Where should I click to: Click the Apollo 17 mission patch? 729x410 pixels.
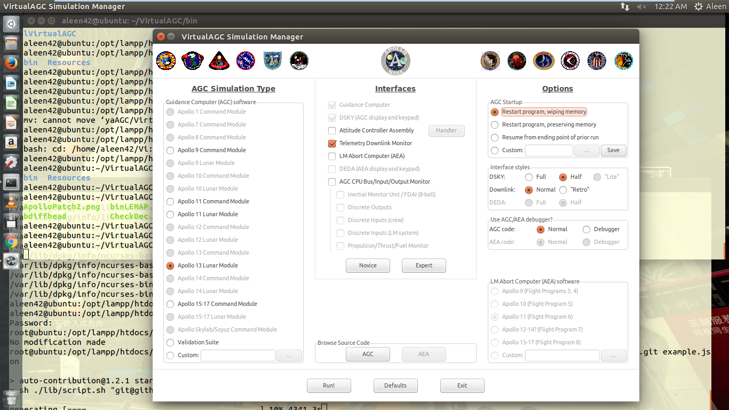[624, 61]
